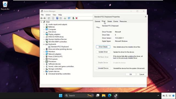This screenshot has width=176, height=99.
Task: Click OK in keyboard properties
Action: pos(131,74)
